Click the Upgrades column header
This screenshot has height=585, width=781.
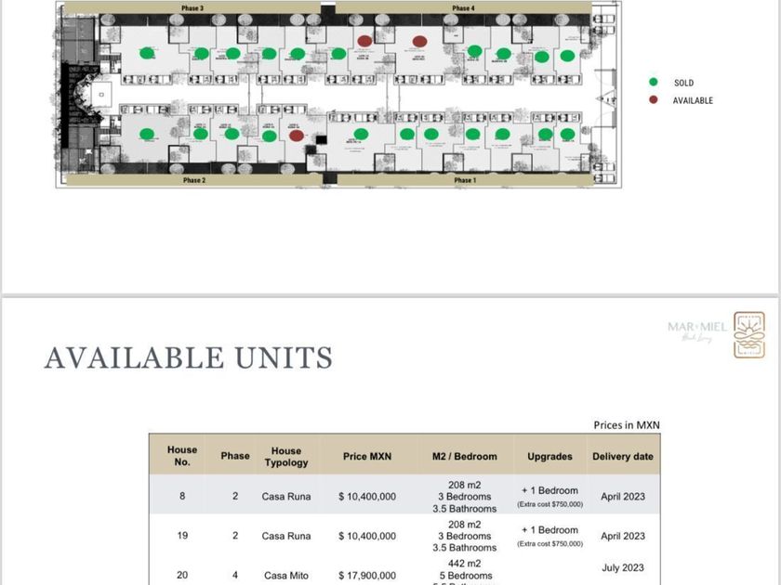pyautogui.click(x=549, y=456)
